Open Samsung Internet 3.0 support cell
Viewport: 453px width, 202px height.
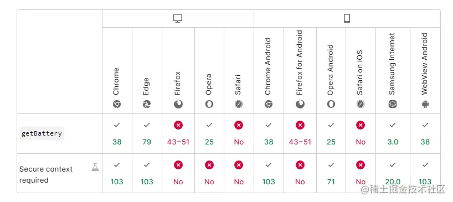tap(393, 133)
